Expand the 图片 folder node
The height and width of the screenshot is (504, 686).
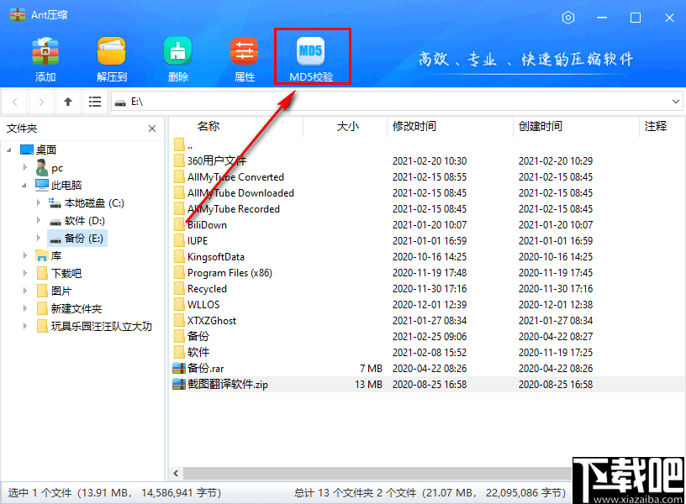coord(25,291)
